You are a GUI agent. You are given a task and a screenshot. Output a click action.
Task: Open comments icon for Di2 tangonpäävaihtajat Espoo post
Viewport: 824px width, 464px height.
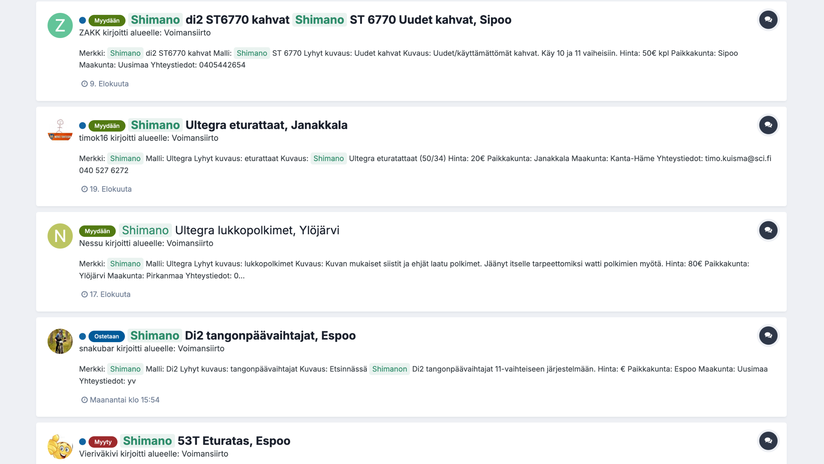(x=768, y=335)
